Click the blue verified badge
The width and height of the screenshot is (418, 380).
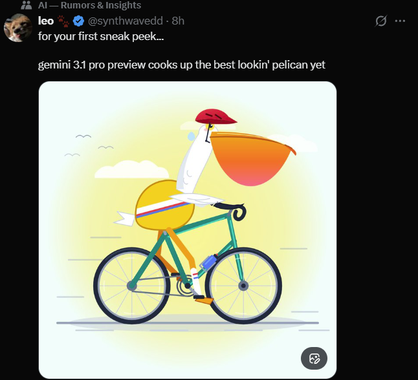coord(78,21)
